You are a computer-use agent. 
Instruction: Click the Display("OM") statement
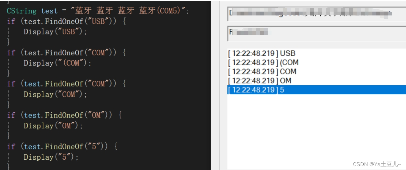[x=53, y=126]
